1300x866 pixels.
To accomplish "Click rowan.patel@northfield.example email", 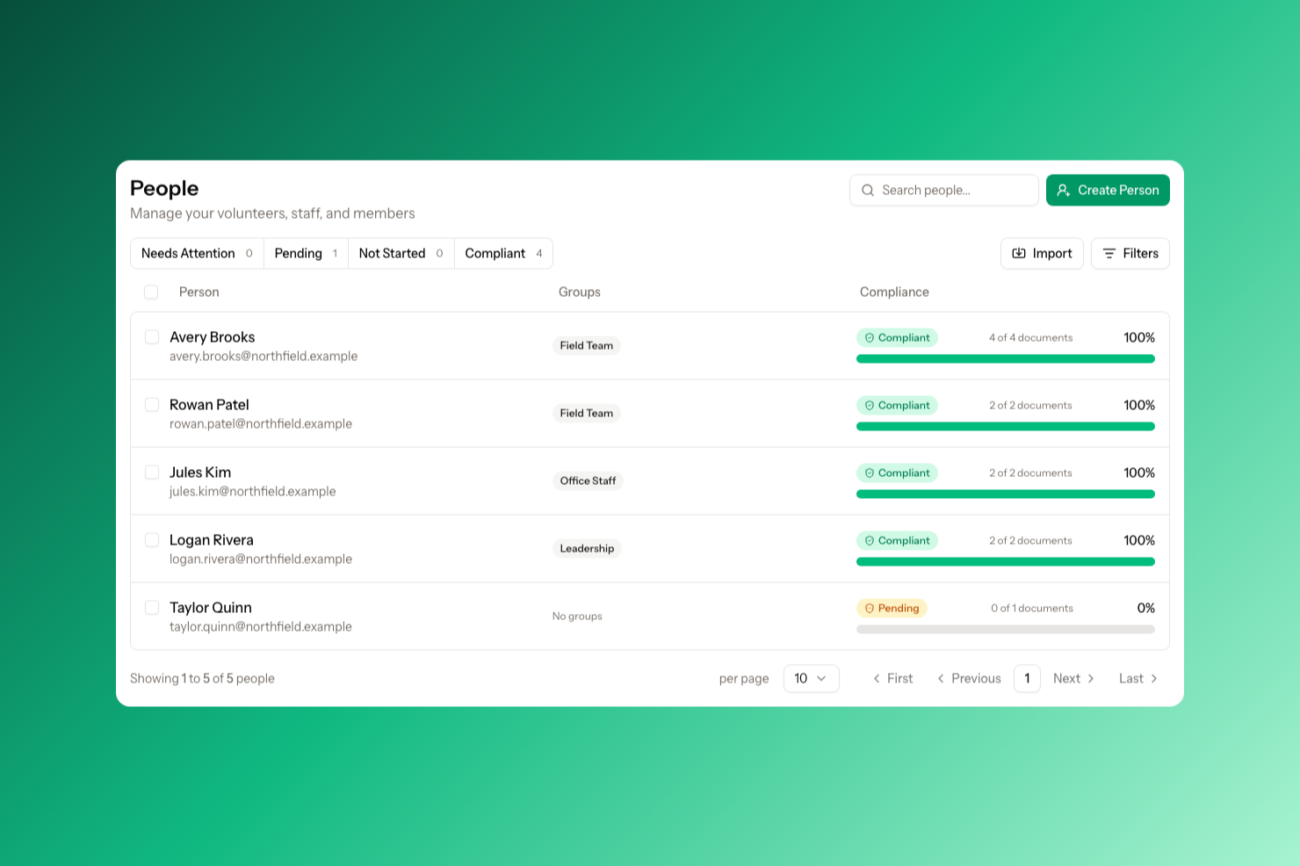I will click(x=261, y=423).
